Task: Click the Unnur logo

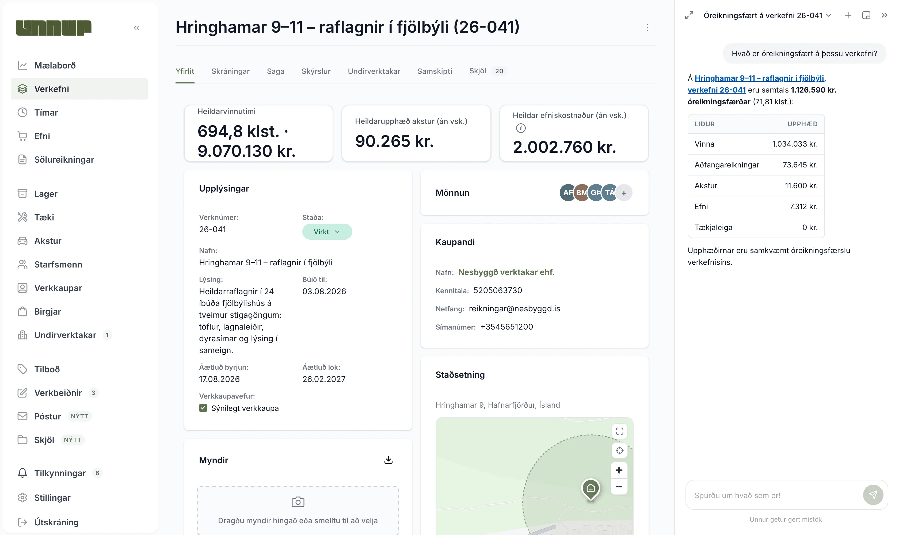Action: pos(54,28)
